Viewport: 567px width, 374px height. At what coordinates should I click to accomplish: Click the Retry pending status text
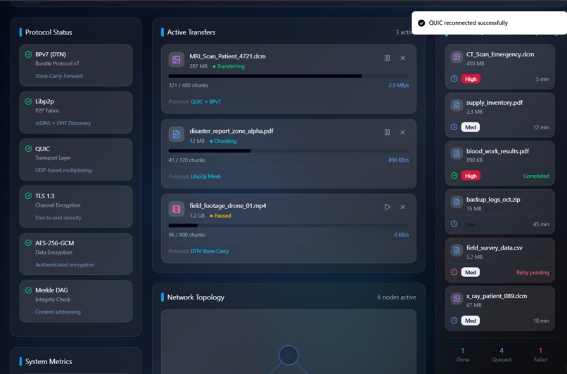pos(533,273)
